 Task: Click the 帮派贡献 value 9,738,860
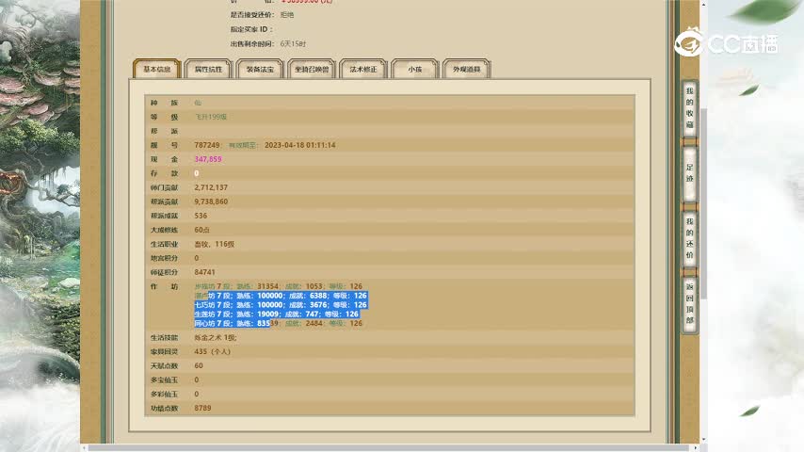click(211, 202)
